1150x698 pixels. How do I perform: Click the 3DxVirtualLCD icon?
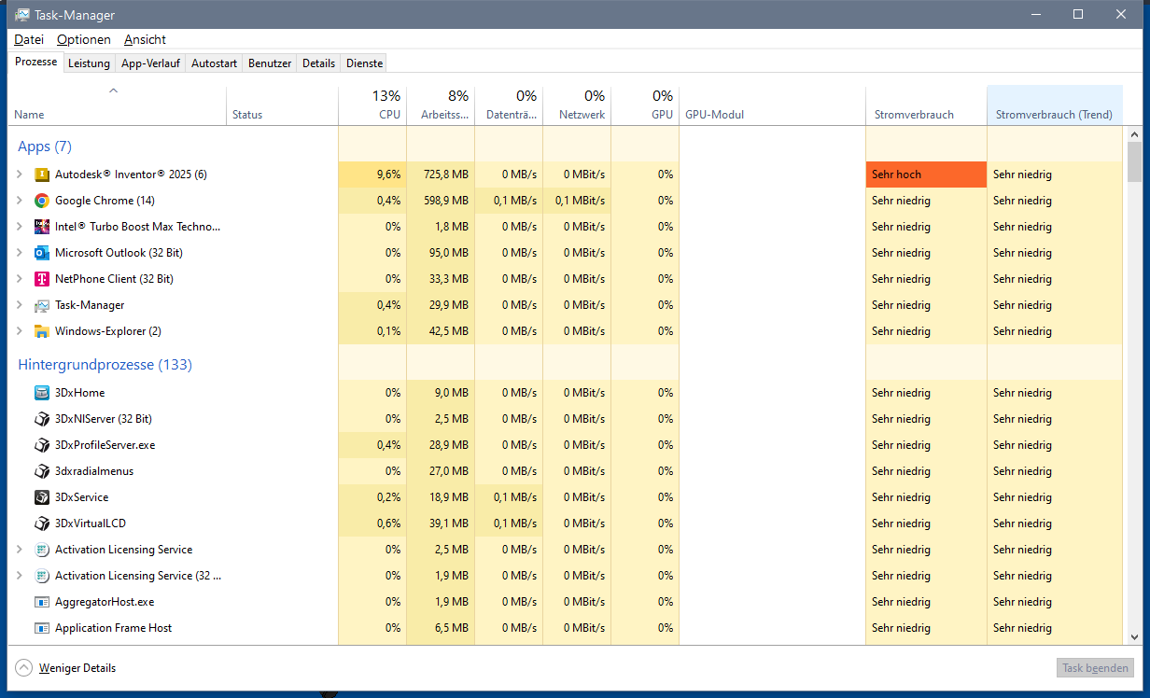coord(41,523)
